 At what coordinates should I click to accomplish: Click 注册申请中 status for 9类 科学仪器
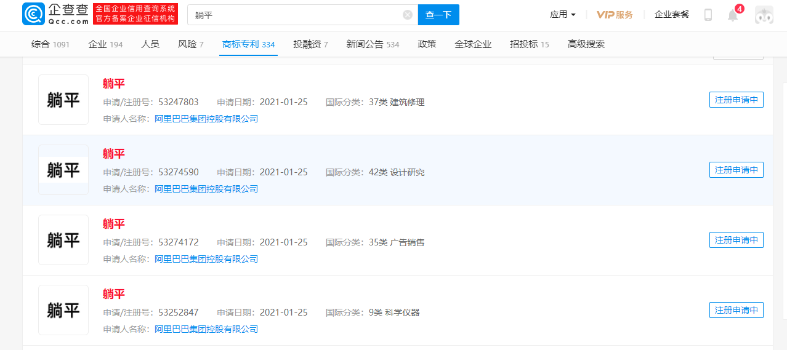[737, 310]
